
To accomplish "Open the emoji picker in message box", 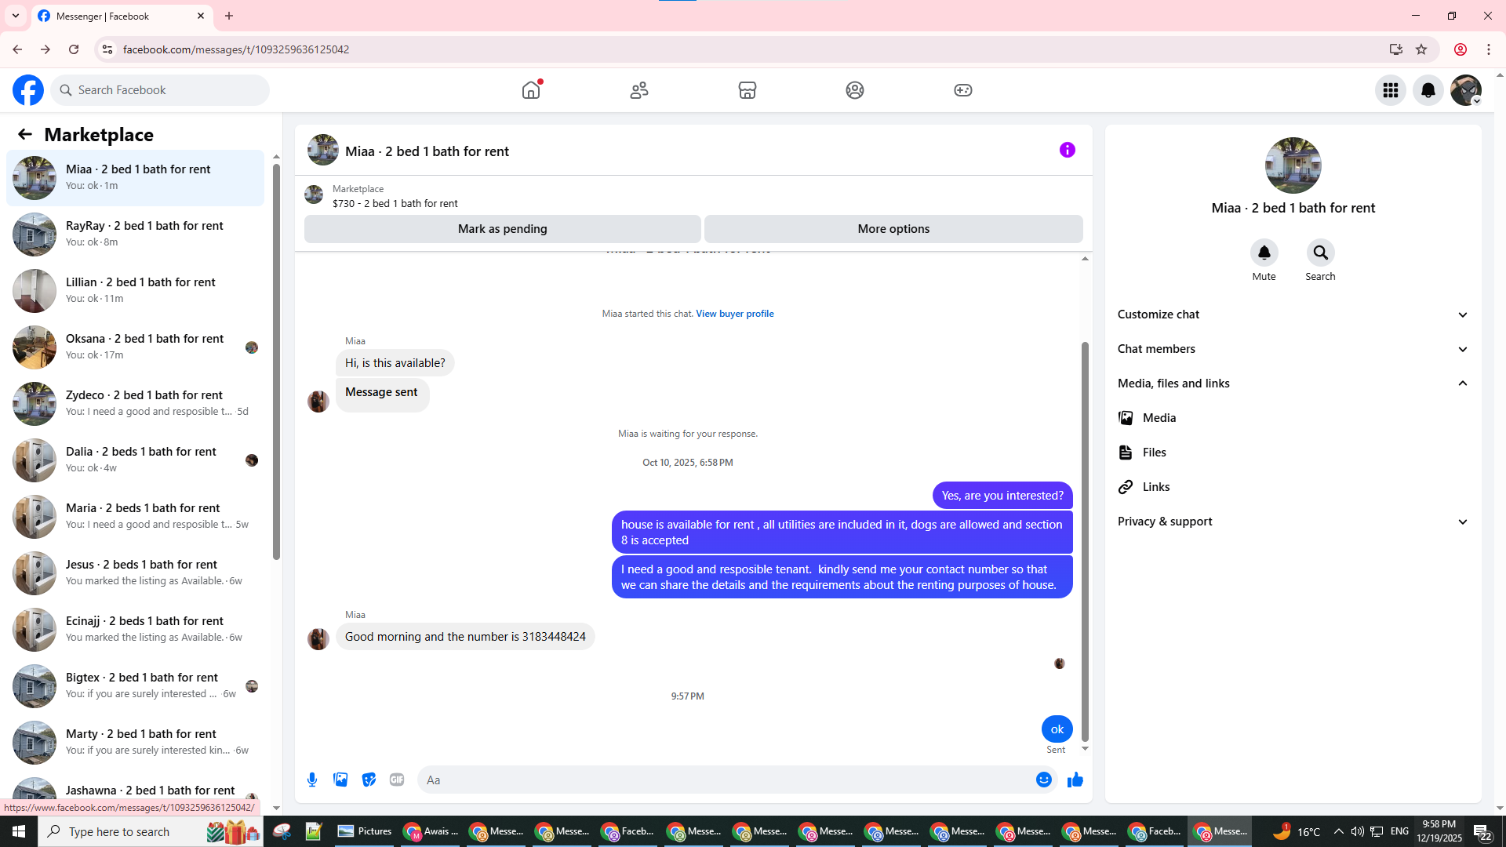I will click(x=1043, y=780).
